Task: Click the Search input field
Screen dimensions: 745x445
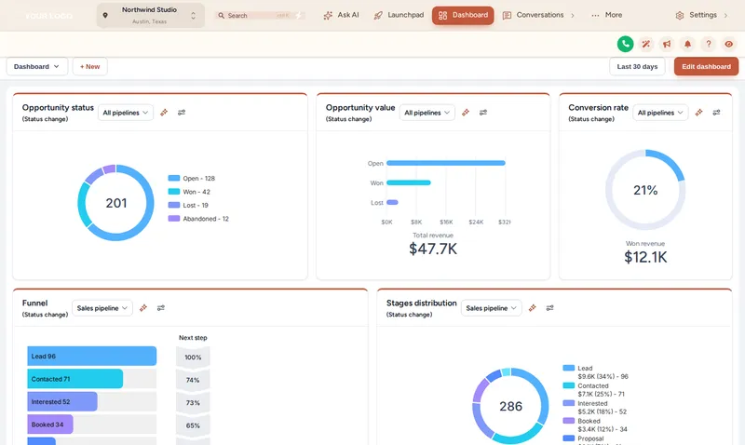Action: (260, 16)
